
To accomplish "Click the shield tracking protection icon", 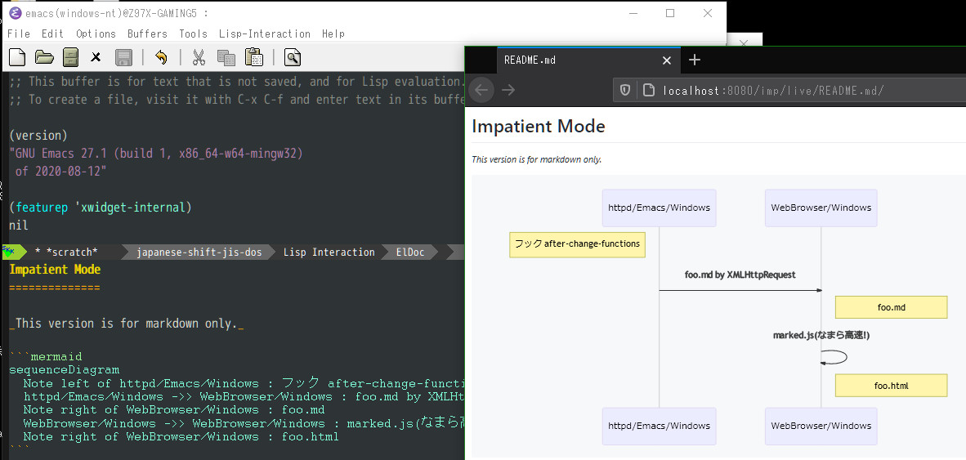I will click(624, 91).
